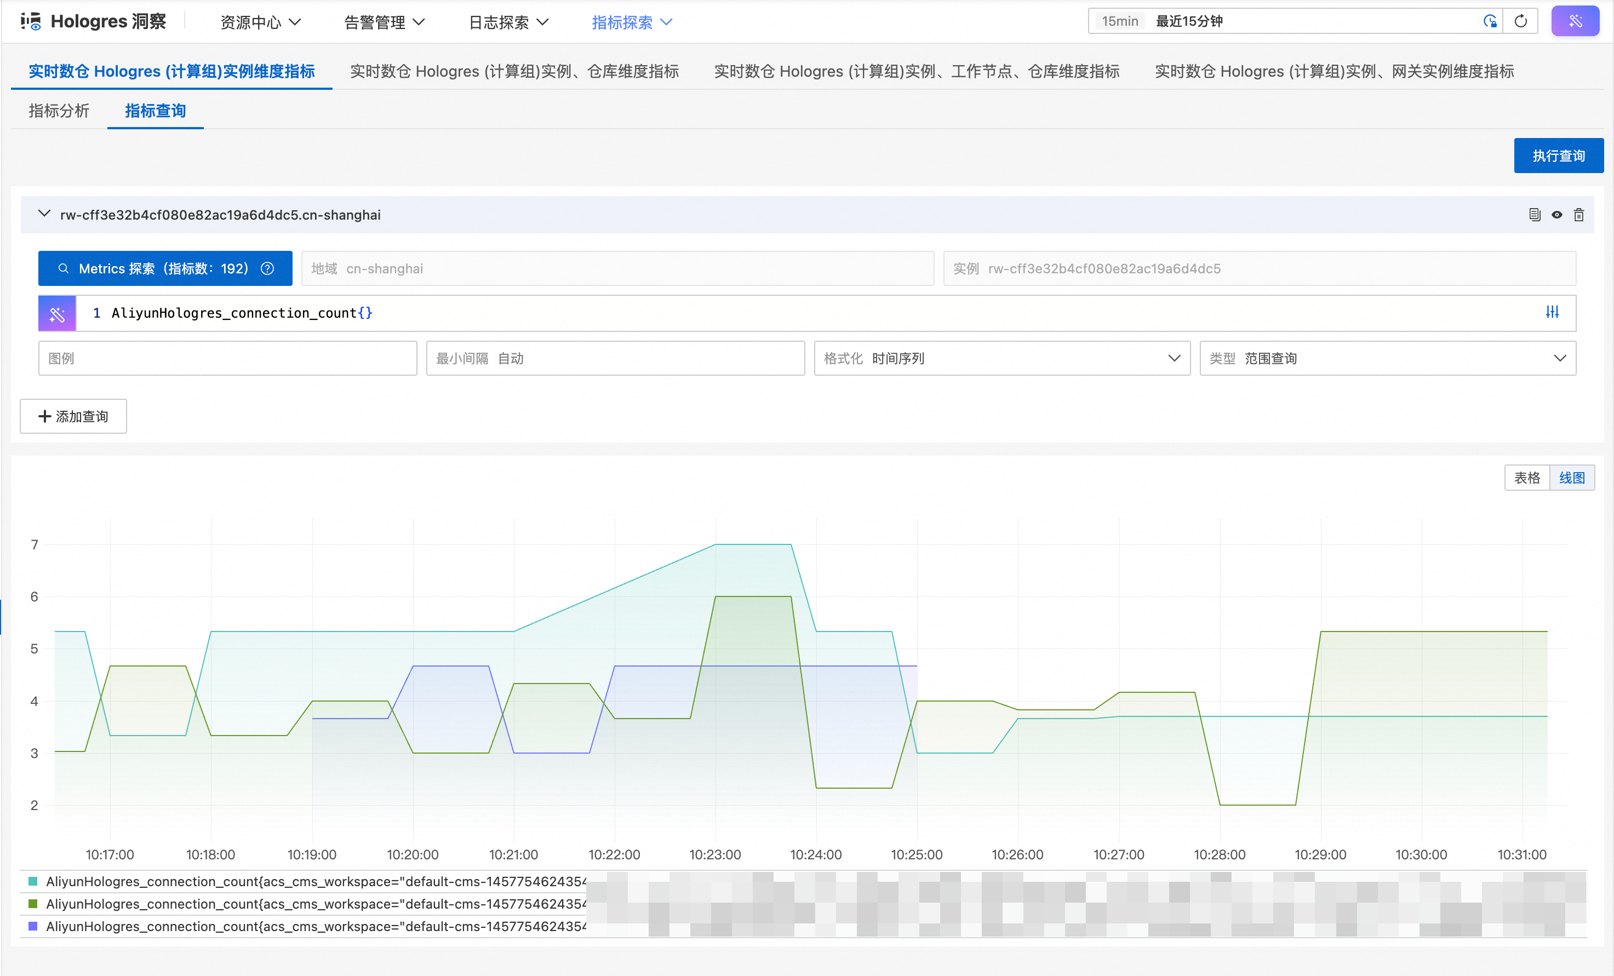The height and width of the screenshot is (976, 1614).
Task: Open the 格式化 时间序列 dropdown
Action: (1001, 358)
